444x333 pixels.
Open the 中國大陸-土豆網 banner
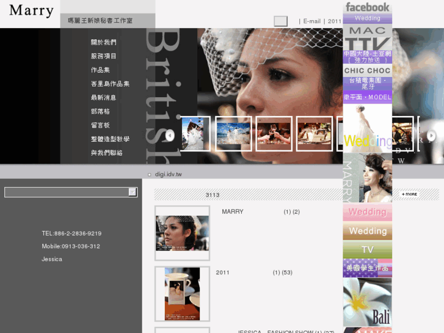(367, 57)
